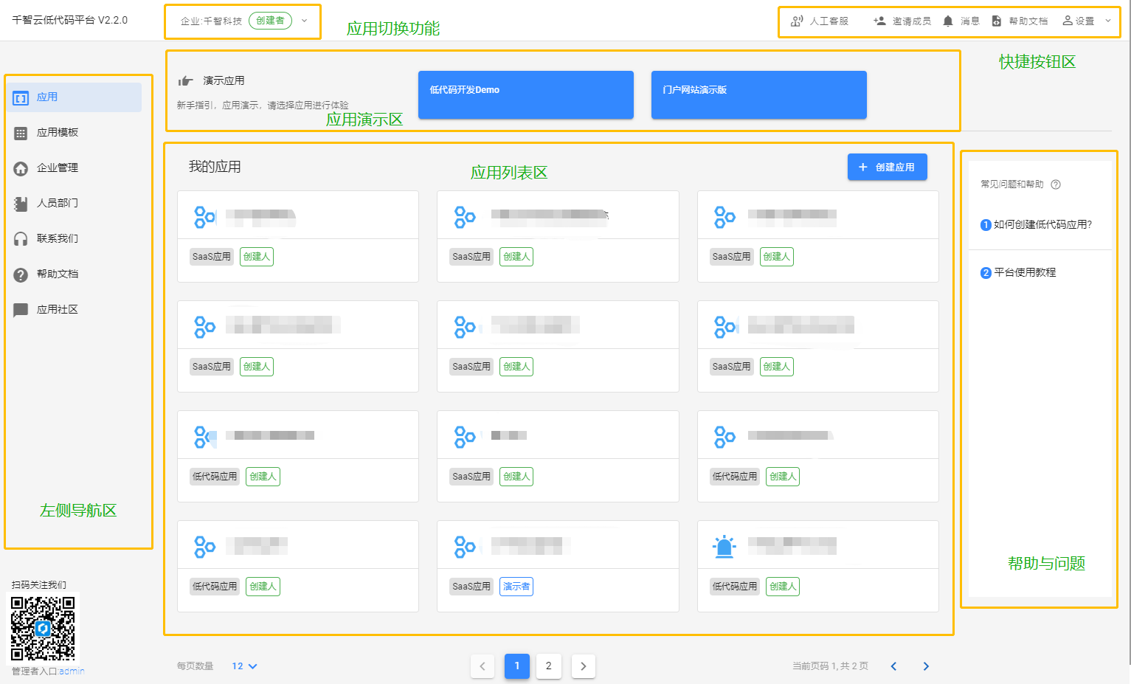Expand the 企业:千智科技 switcher dropdown
The width and height of the screenshot is (1131, 684).
click(304, 21)
